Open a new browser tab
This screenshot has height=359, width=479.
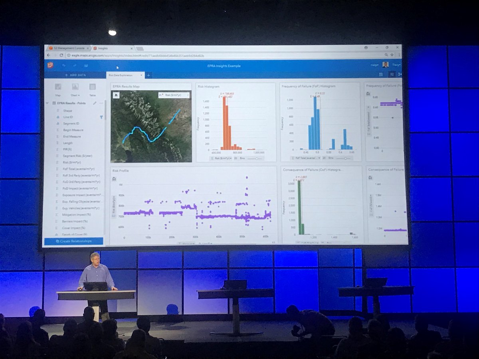[140, 48]
